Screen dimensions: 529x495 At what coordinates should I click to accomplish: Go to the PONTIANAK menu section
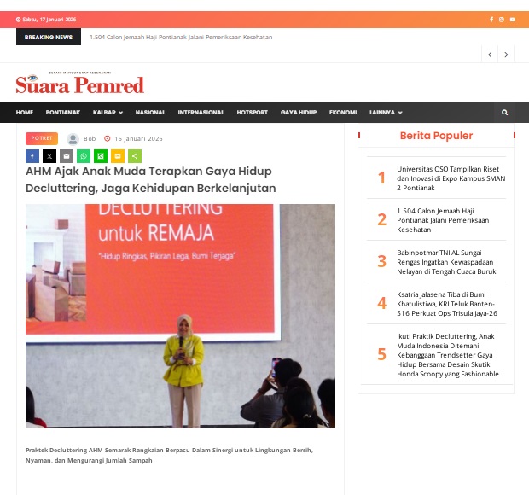tap(62, 113)
